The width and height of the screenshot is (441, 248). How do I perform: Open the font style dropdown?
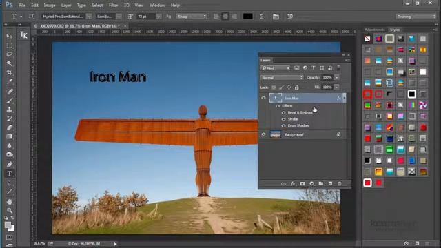click(x=119, y=17)
